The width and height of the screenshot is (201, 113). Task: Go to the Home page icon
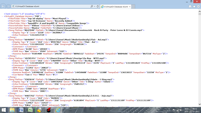click(x=190, y=7)
